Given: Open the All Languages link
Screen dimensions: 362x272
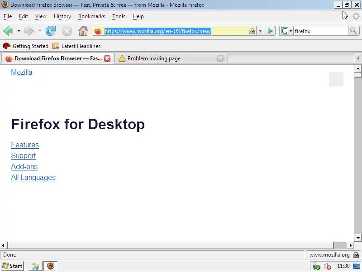Looking at the screenshot, I should coord(33,177).
